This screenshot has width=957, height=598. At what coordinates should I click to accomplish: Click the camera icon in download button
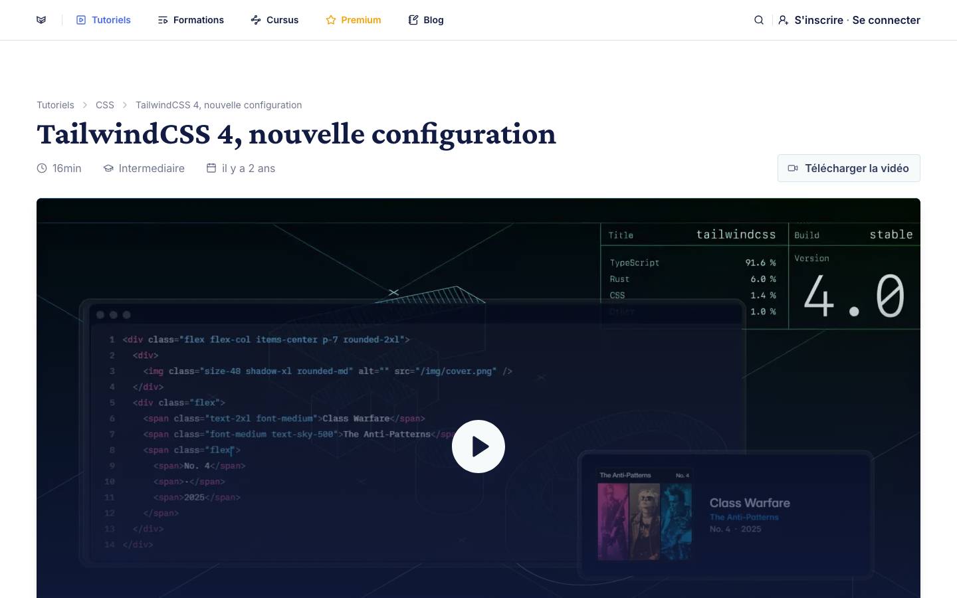coord(793,168)
